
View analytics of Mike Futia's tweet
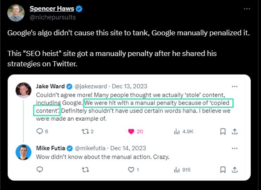pos(177,170)
